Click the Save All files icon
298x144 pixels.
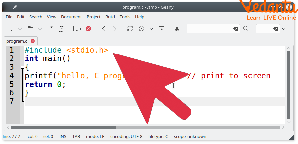tap(61, 29)
